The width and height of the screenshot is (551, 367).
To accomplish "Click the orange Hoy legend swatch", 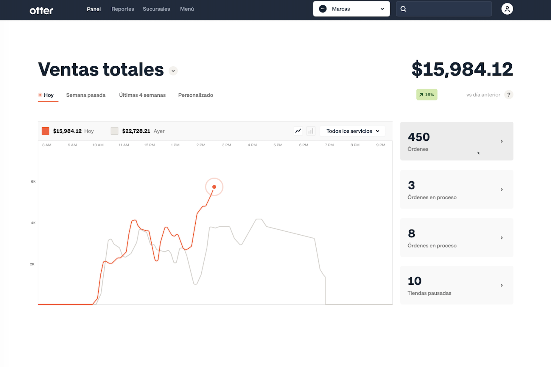I will tap(45, 131).
